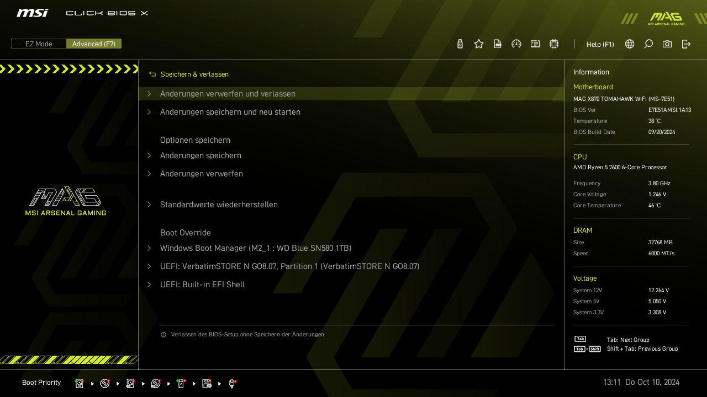Expand chevron beside UEFI: Built-in EFI Shell

149,285
